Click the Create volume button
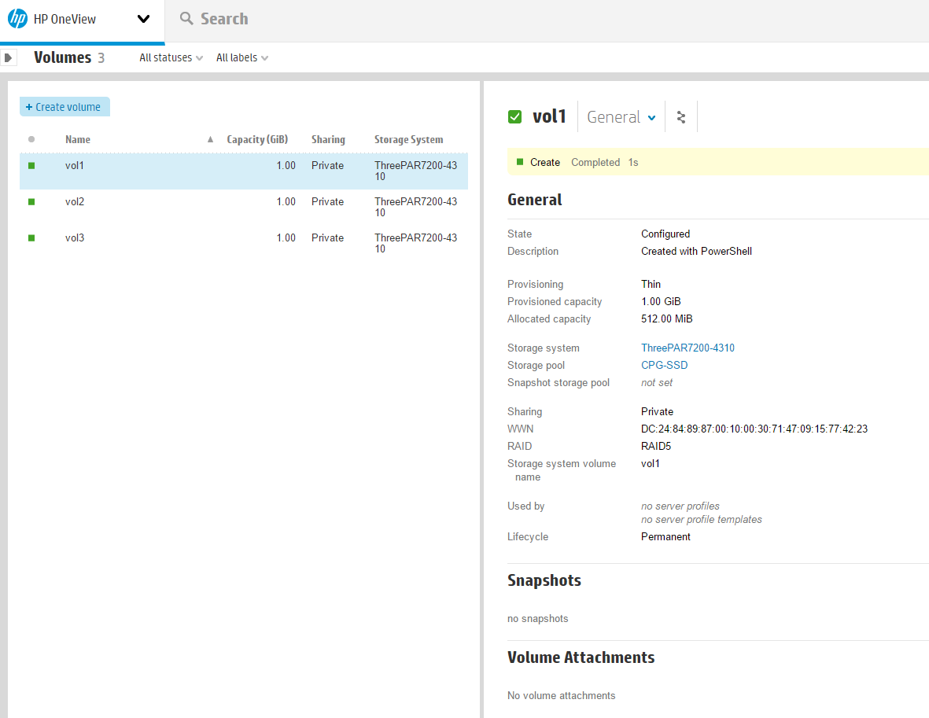Image resolution: width=929 pixels, height=718 pixels. pos(65,107)
